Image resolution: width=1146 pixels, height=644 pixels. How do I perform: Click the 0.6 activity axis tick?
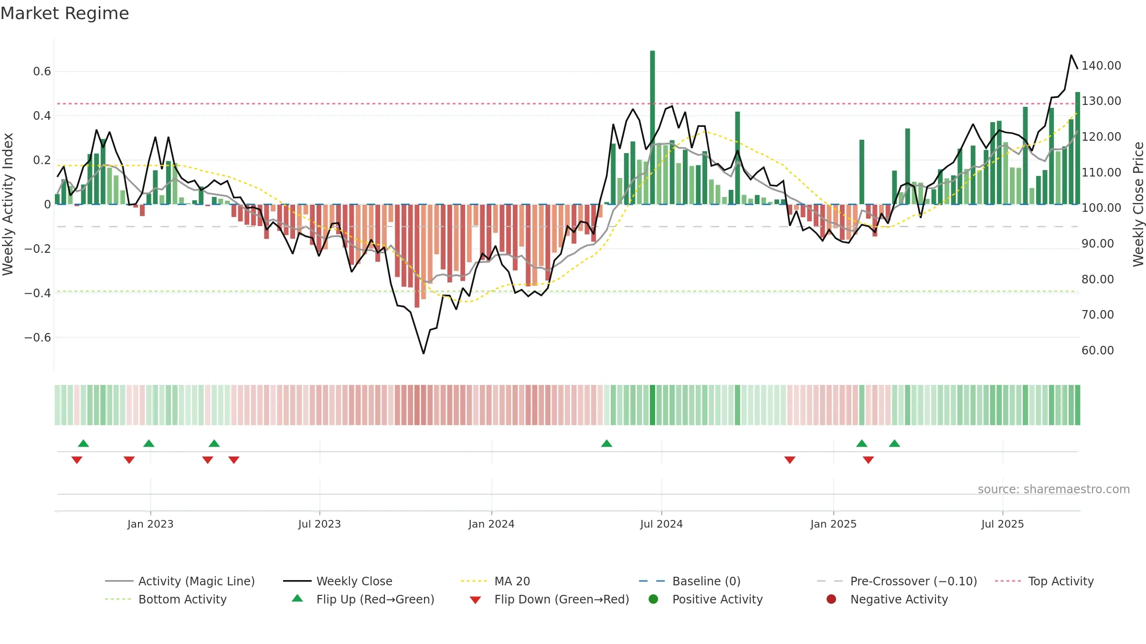[x=42, y=72]
